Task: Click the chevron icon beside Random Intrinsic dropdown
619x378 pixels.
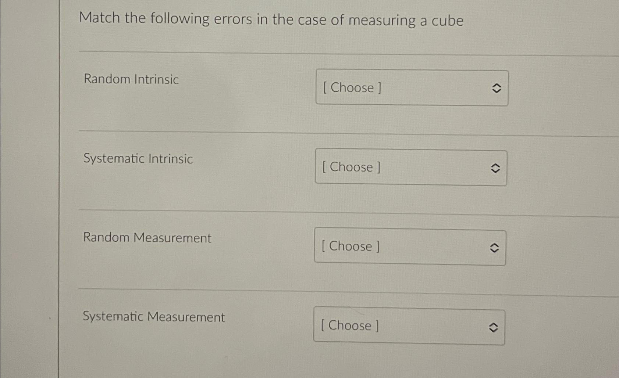Action: tap(496, 88)
